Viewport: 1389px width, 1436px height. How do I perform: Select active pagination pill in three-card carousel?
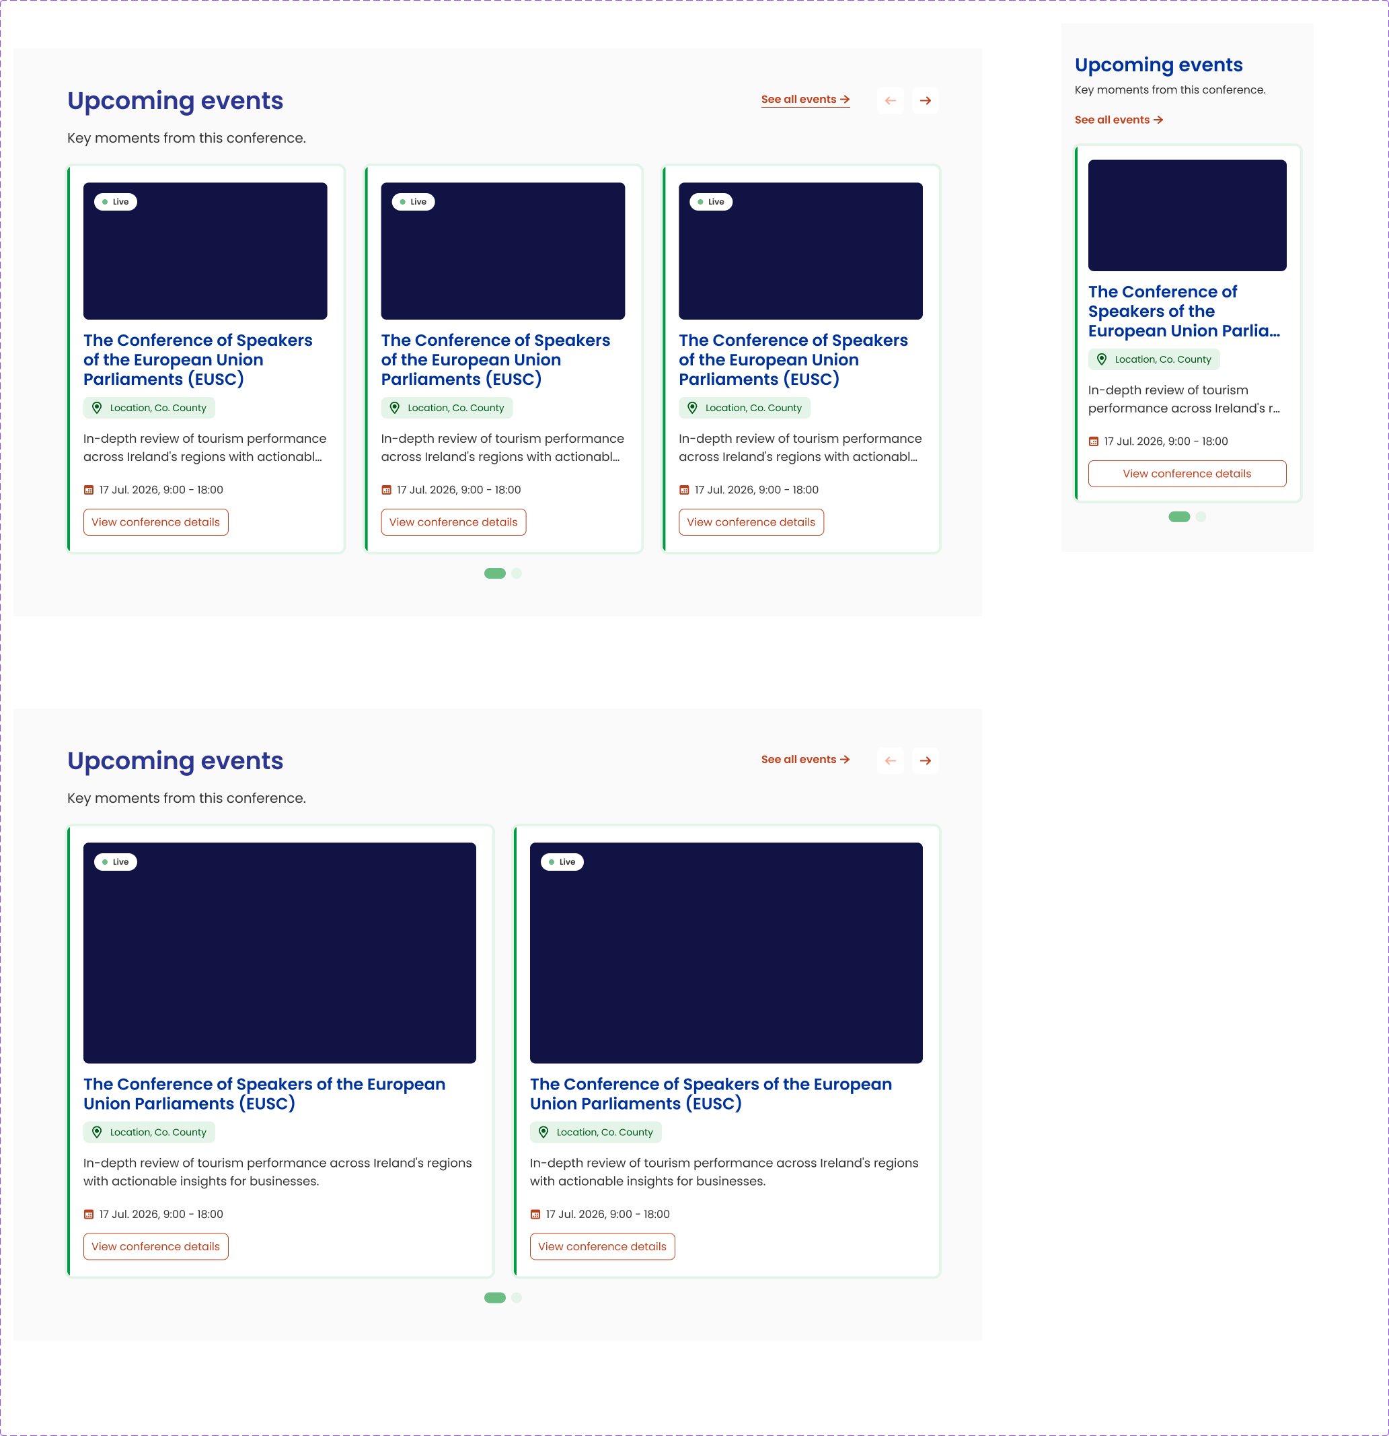click(x=495, y=574)
